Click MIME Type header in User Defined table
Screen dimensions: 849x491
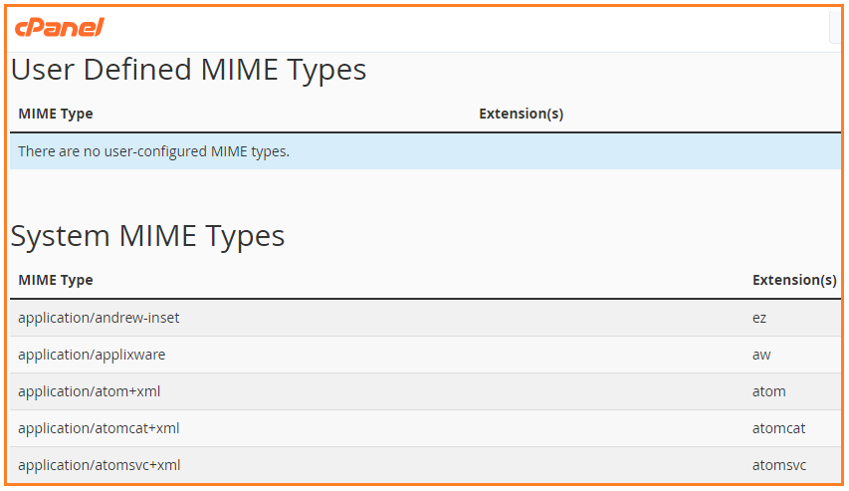(x=56, y=114)
